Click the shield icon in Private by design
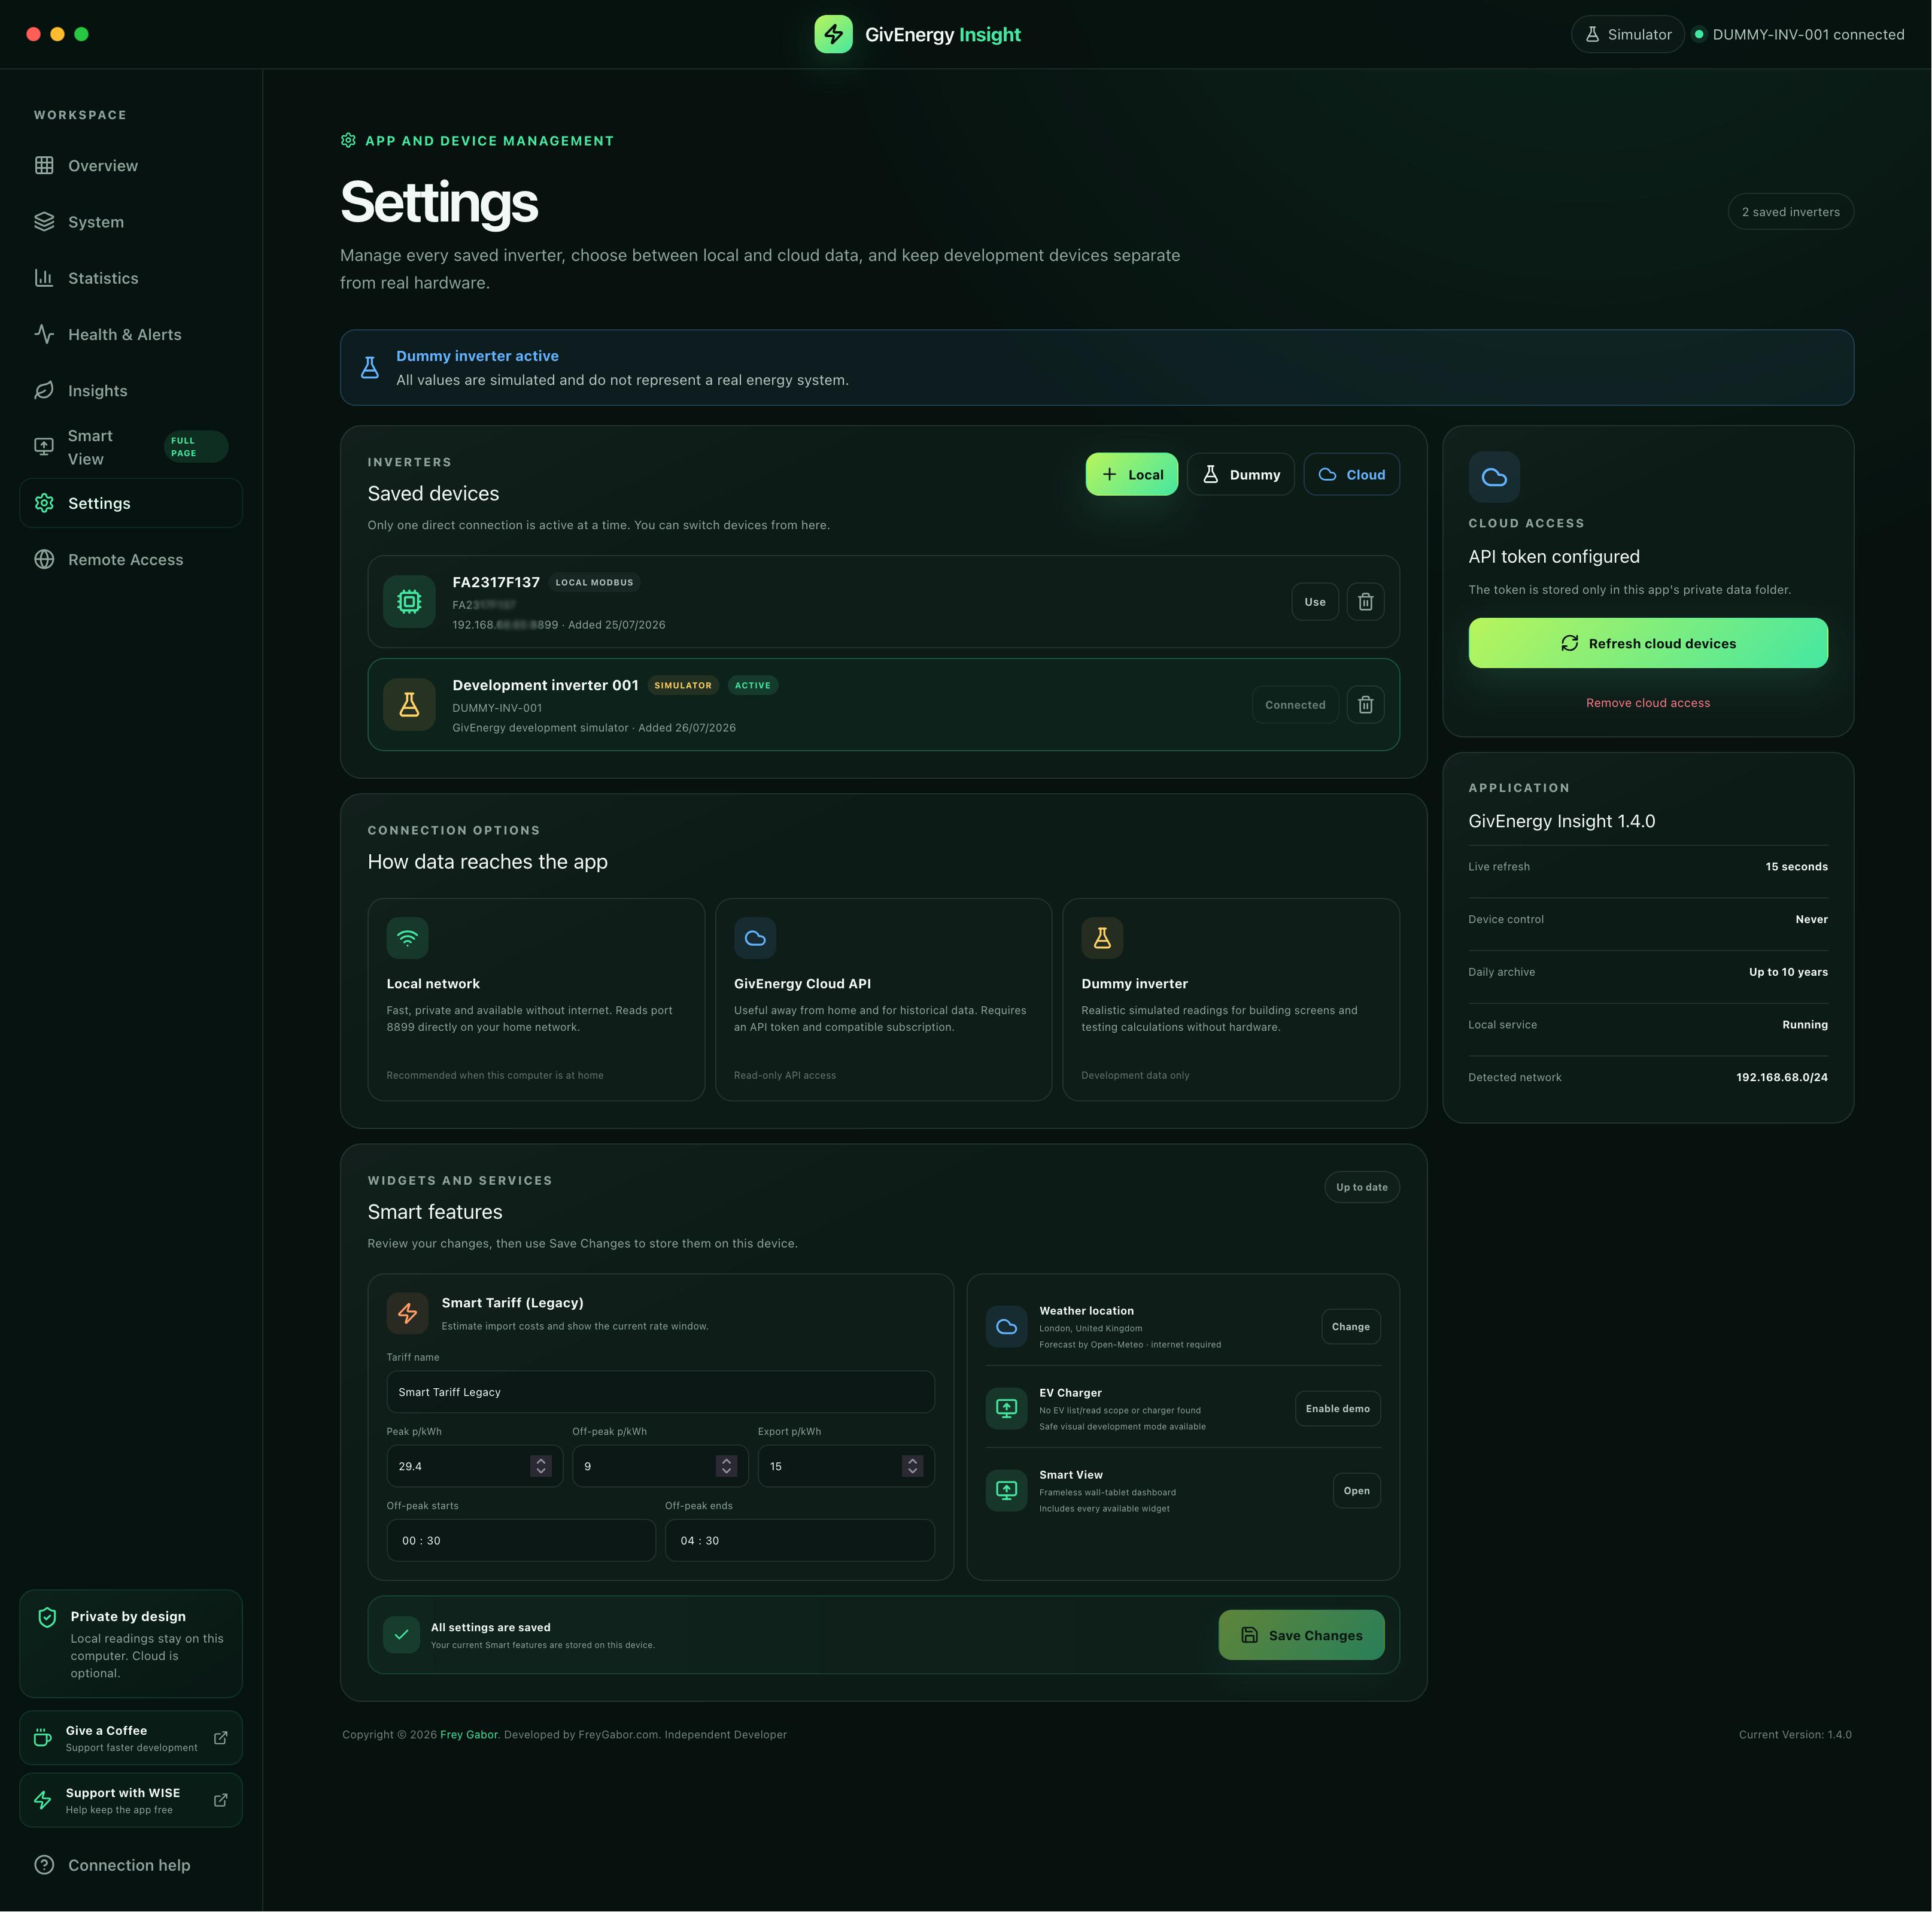Viewport: 1932px width, 1912px height. point(47,1617)
